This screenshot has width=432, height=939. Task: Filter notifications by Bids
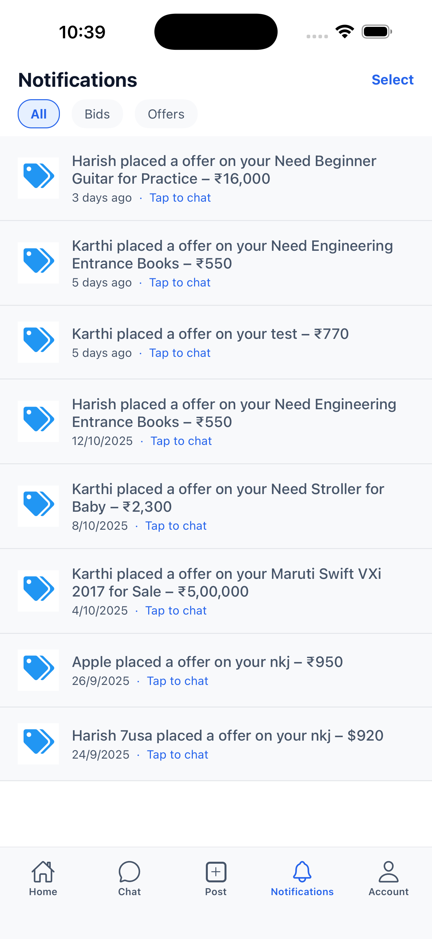pyautogui.click(x=97, y=114)
